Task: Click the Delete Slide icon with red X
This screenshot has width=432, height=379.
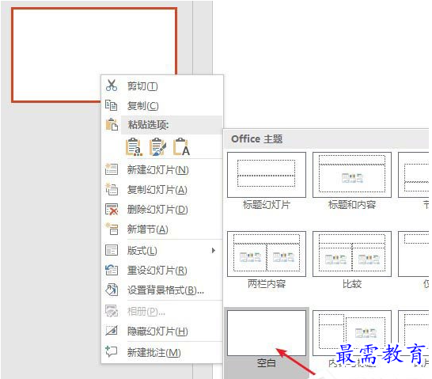Action: tap(112, 210)
